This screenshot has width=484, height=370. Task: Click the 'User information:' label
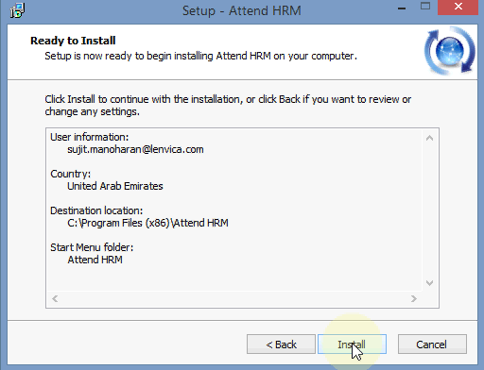pos(90,137)
